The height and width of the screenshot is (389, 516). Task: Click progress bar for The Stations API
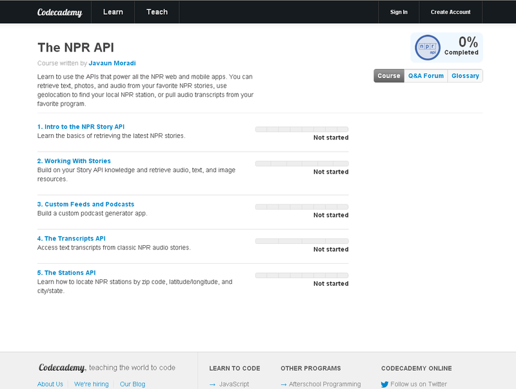tap(302, 275)
